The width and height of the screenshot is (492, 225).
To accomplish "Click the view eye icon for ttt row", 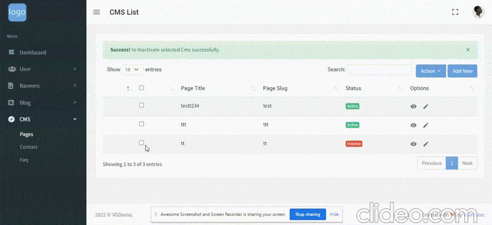I will [413, 125].
